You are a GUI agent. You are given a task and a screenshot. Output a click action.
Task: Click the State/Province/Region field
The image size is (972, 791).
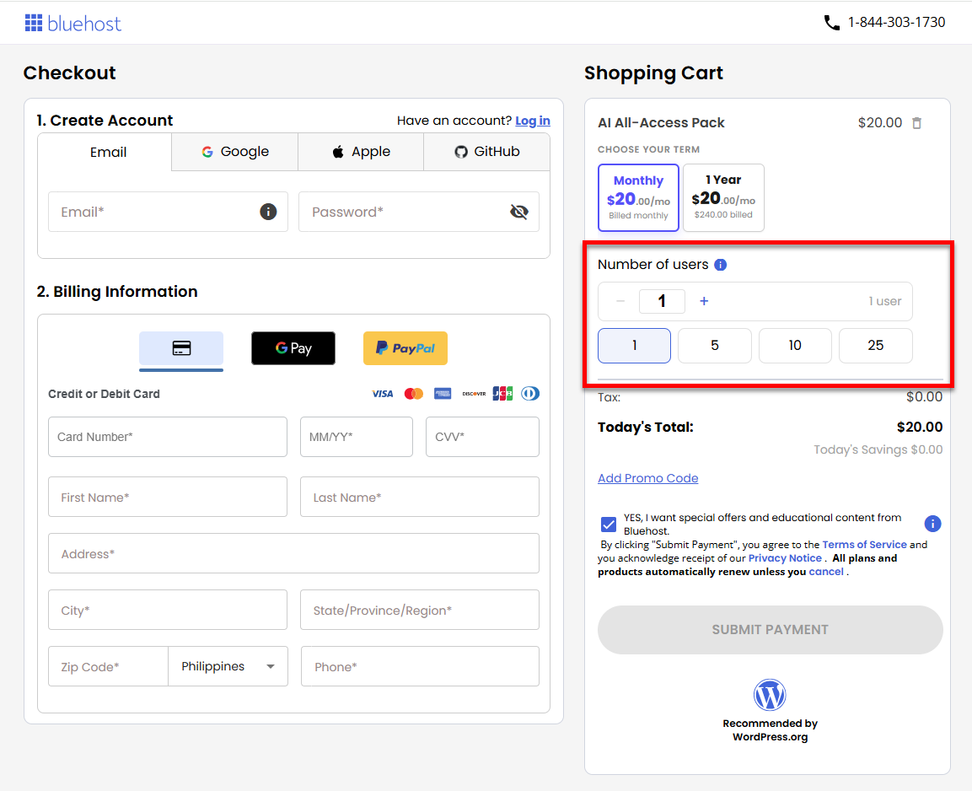point(420,610)
